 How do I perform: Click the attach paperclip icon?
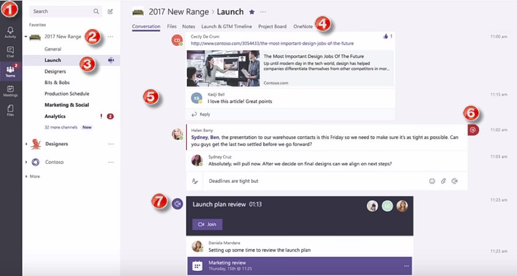[444, 181]
